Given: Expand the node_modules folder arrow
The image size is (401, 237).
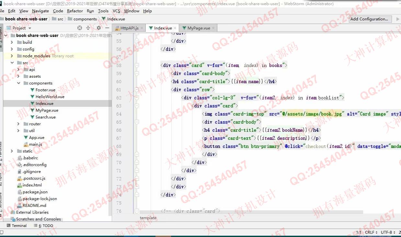Looking at the screenshot, I should (x=12, y=56).
